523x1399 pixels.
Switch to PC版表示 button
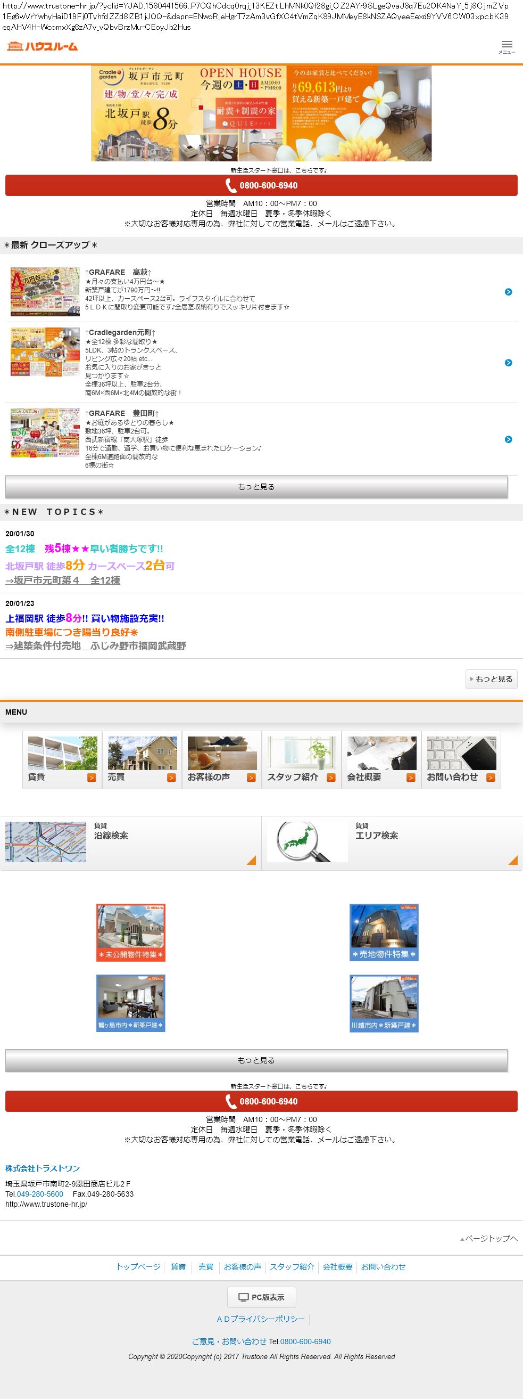(x=262, y=1297)
